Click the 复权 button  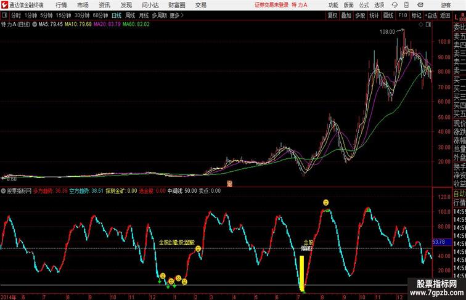click(x=333, y=15)
